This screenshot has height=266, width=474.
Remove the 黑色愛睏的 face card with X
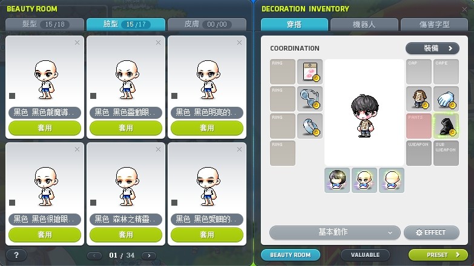coord(239,150)
